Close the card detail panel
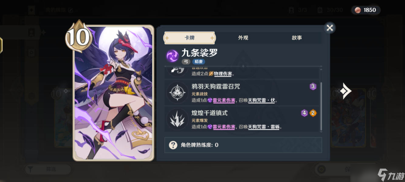The height and width of the screenshot is (182, 405). (x=330, y=28)
